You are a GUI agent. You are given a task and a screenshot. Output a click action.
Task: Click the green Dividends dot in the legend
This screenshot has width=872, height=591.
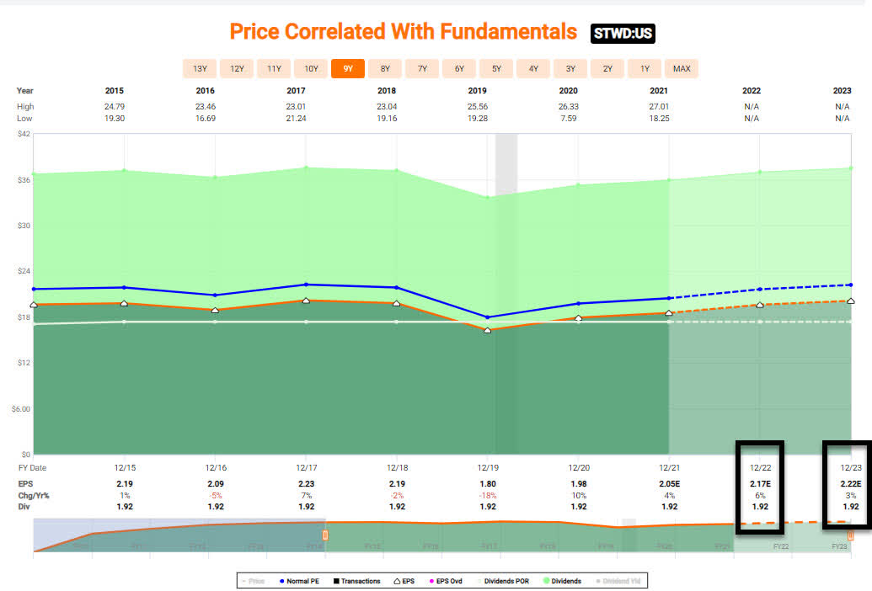545,581
